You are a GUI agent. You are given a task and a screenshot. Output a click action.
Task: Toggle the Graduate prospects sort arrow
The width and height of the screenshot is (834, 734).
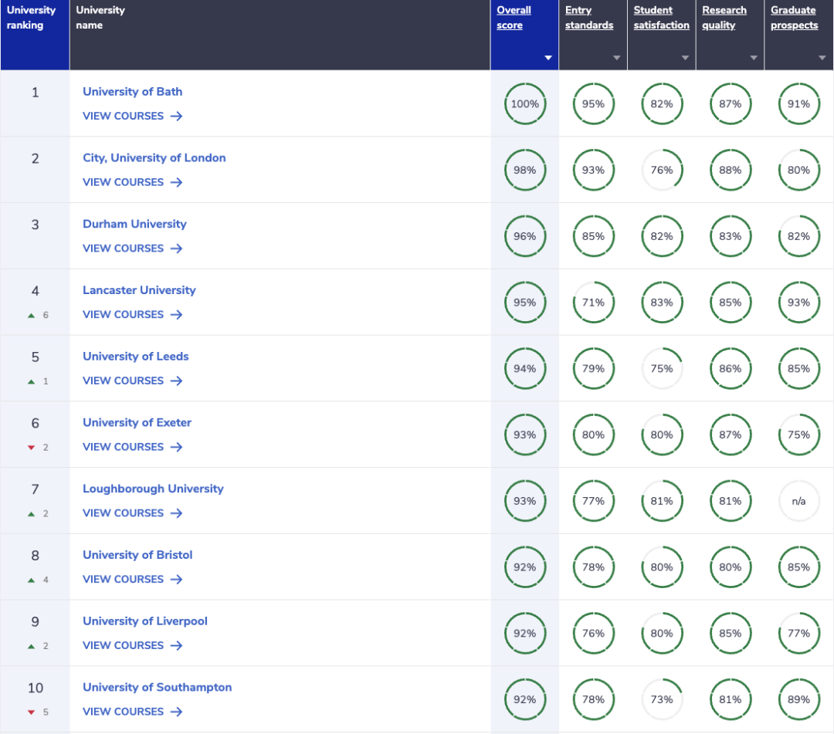822,58
